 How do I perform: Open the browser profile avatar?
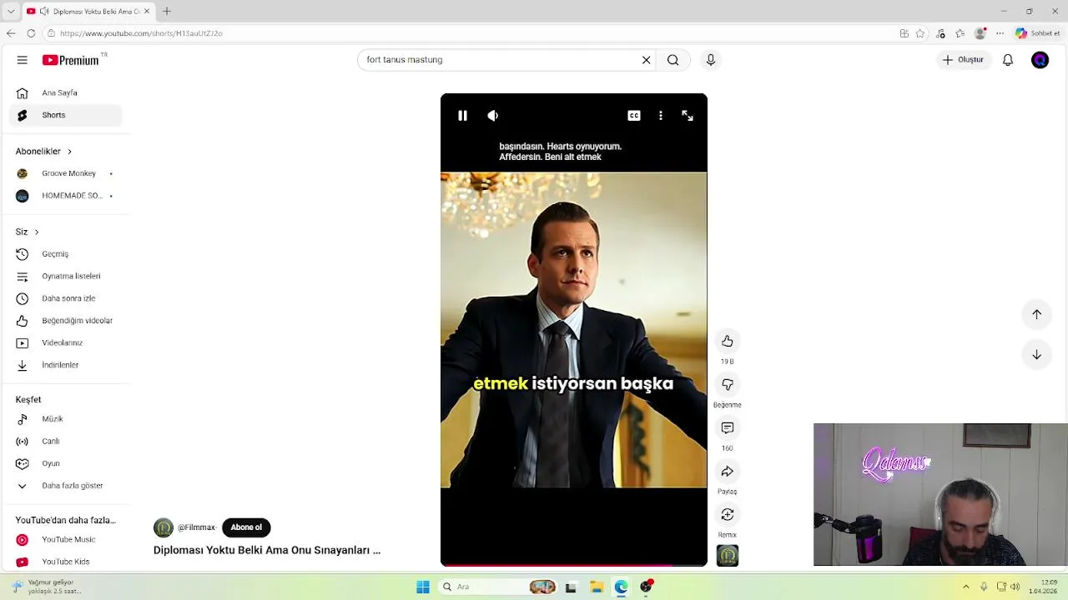coord(980,33)
